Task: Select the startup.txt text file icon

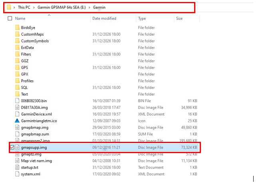Action: [17, 167]
